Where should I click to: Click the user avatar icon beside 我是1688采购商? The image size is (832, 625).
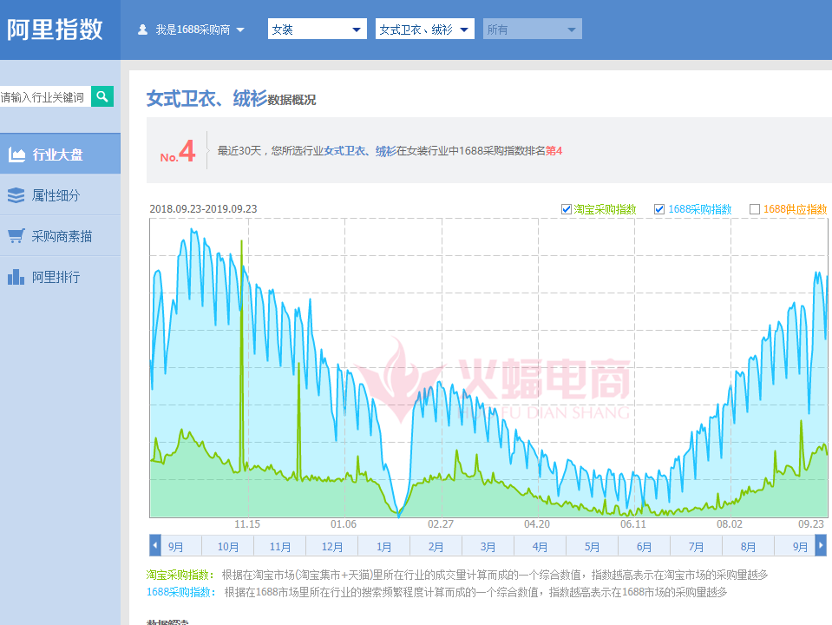142,30
